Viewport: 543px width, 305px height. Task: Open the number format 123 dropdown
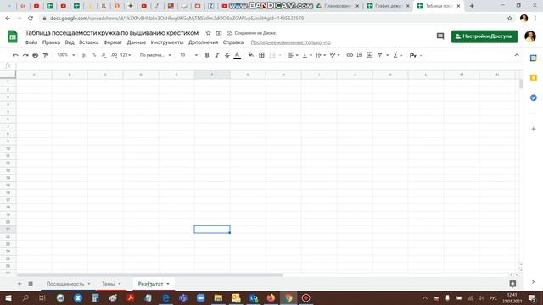(x=126, y=55)
